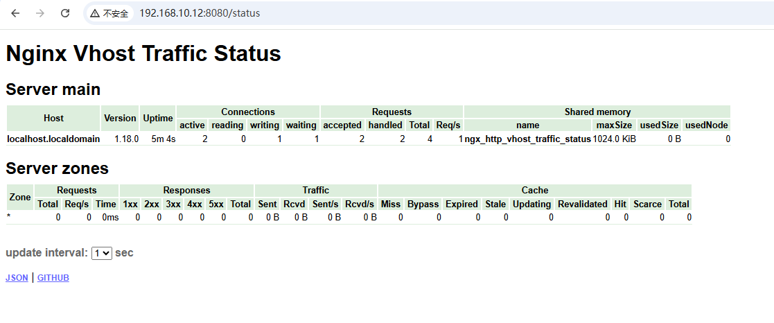Click the 'handled' column header
This screenshot has width=774, height=323.
coord(385,125)
